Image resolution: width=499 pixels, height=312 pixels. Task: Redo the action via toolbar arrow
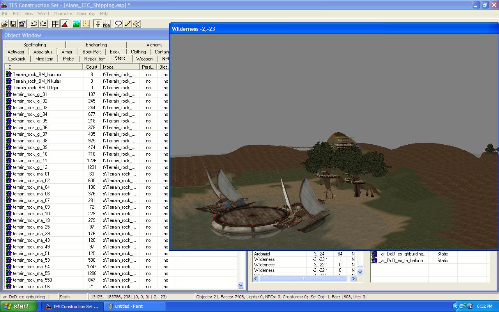coord(43,24)
